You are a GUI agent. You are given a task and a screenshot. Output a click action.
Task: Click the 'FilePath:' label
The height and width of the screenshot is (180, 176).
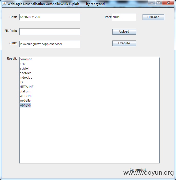coord(11,31)
